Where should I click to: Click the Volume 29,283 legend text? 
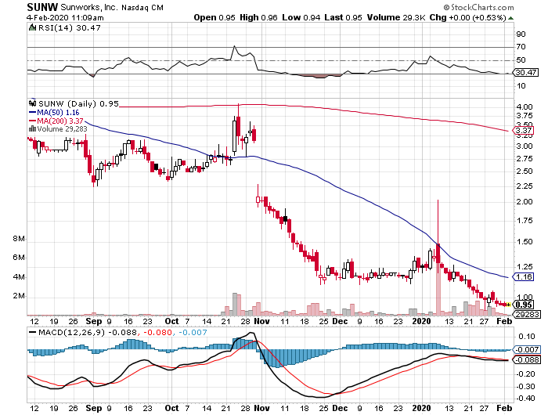pos(62,129)
